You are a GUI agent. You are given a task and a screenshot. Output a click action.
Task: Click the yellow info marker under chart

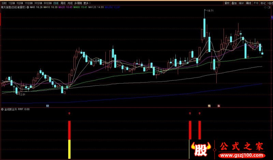coord(209,106)
